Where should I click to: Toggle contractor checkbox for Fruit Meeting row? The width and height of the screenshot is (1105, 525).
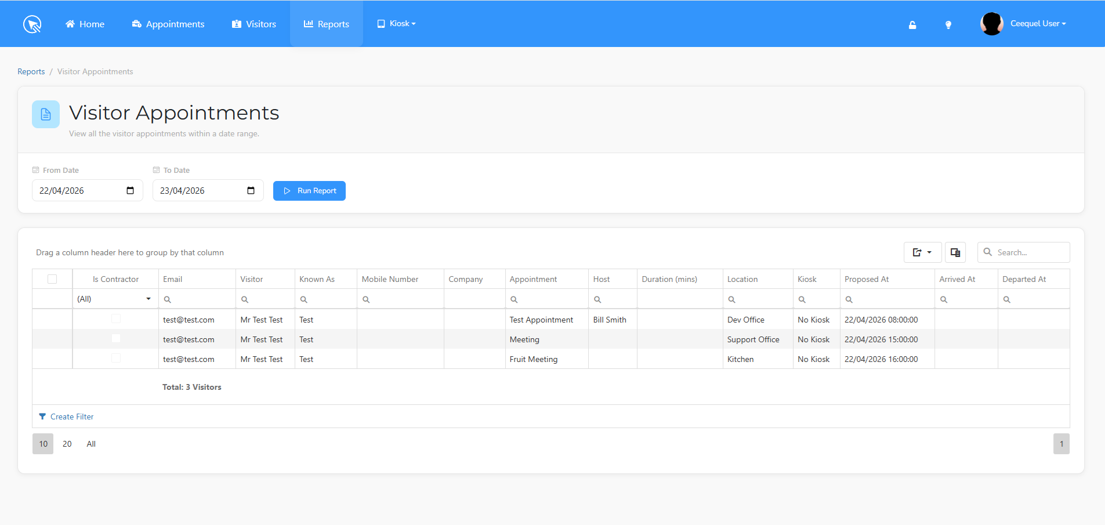tap(116, 358)
